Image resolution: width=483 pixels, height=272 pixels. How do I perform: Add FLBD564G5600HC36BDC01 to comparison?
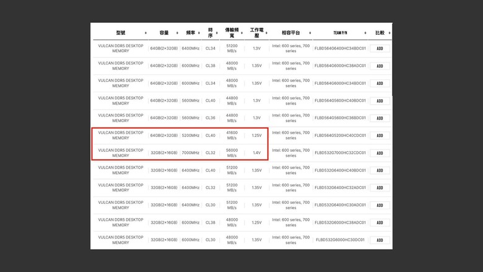[380, 118]
